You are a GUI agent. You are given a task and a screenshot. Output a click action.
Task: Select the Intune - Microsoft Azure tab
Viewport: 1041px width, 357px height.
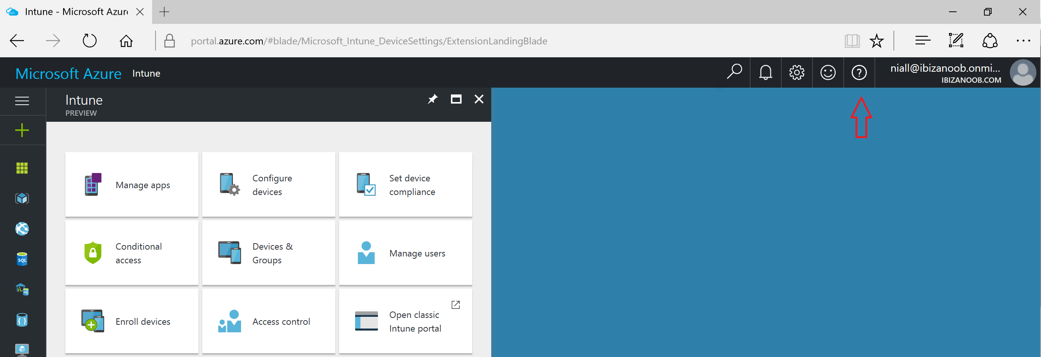[x=76, y=12]
